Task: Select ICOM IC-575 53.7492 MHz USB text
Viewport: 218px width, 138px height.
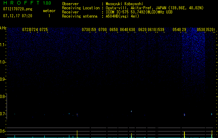Action: [139, 12]
